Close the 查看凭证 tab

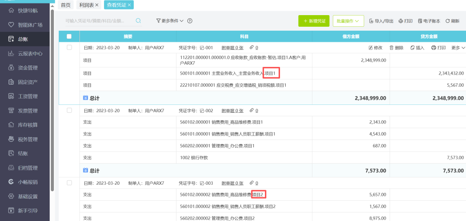click(129, 5)
